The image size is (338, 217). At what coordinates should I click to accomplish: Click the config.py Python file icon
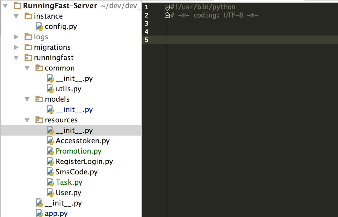coord(40,27)
